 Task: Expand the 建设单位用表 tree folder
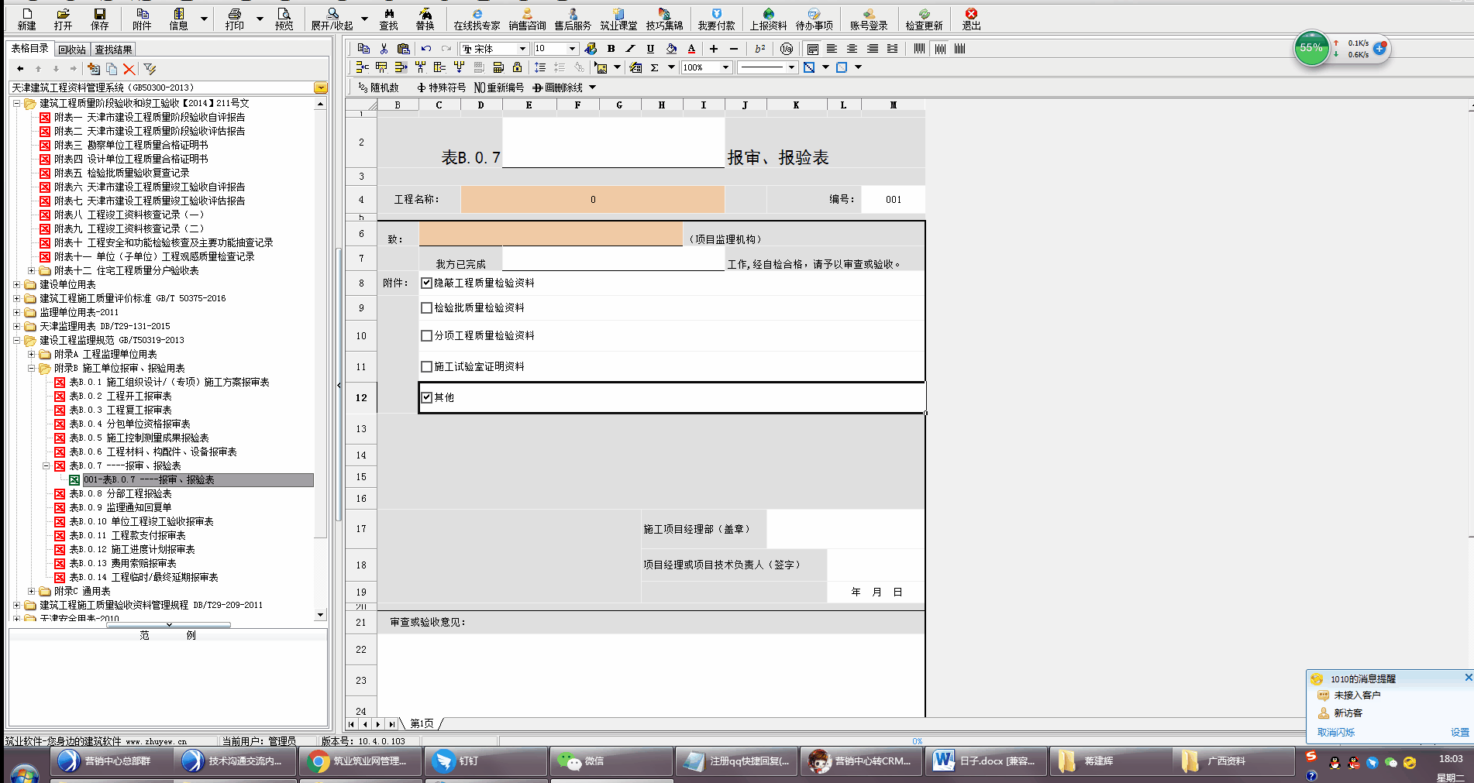[x=17, y=284]
